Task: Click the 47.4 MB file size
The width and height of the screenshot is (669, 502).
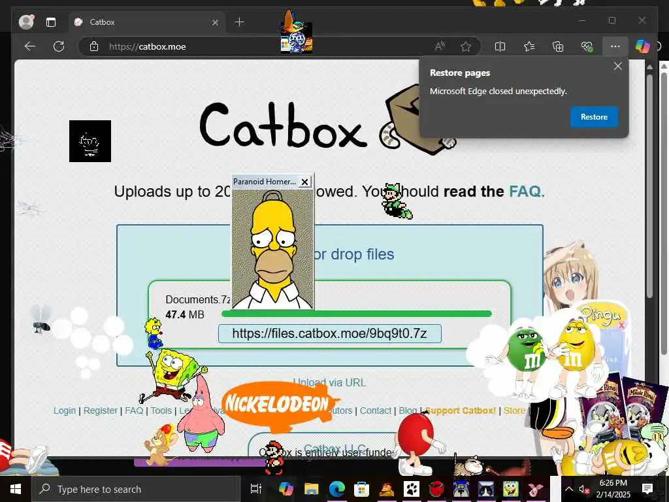Action: [x=185, y=314]
